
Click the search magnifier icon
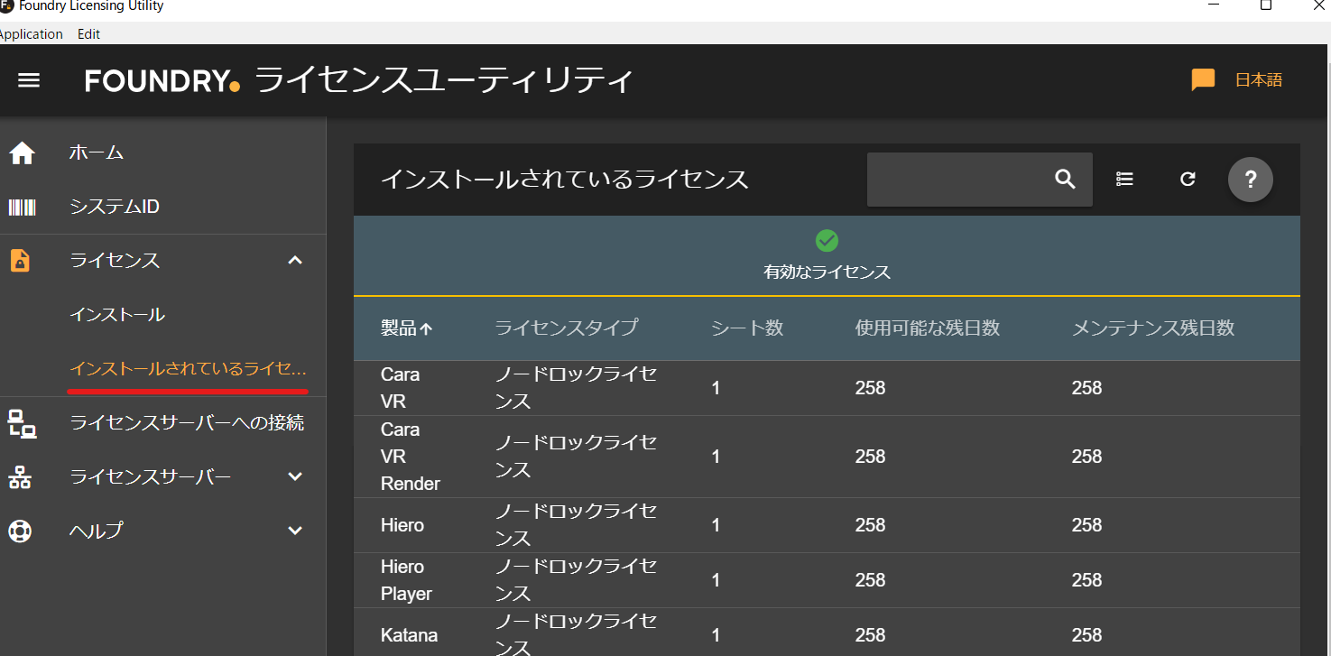click(x=1065, y=180)
